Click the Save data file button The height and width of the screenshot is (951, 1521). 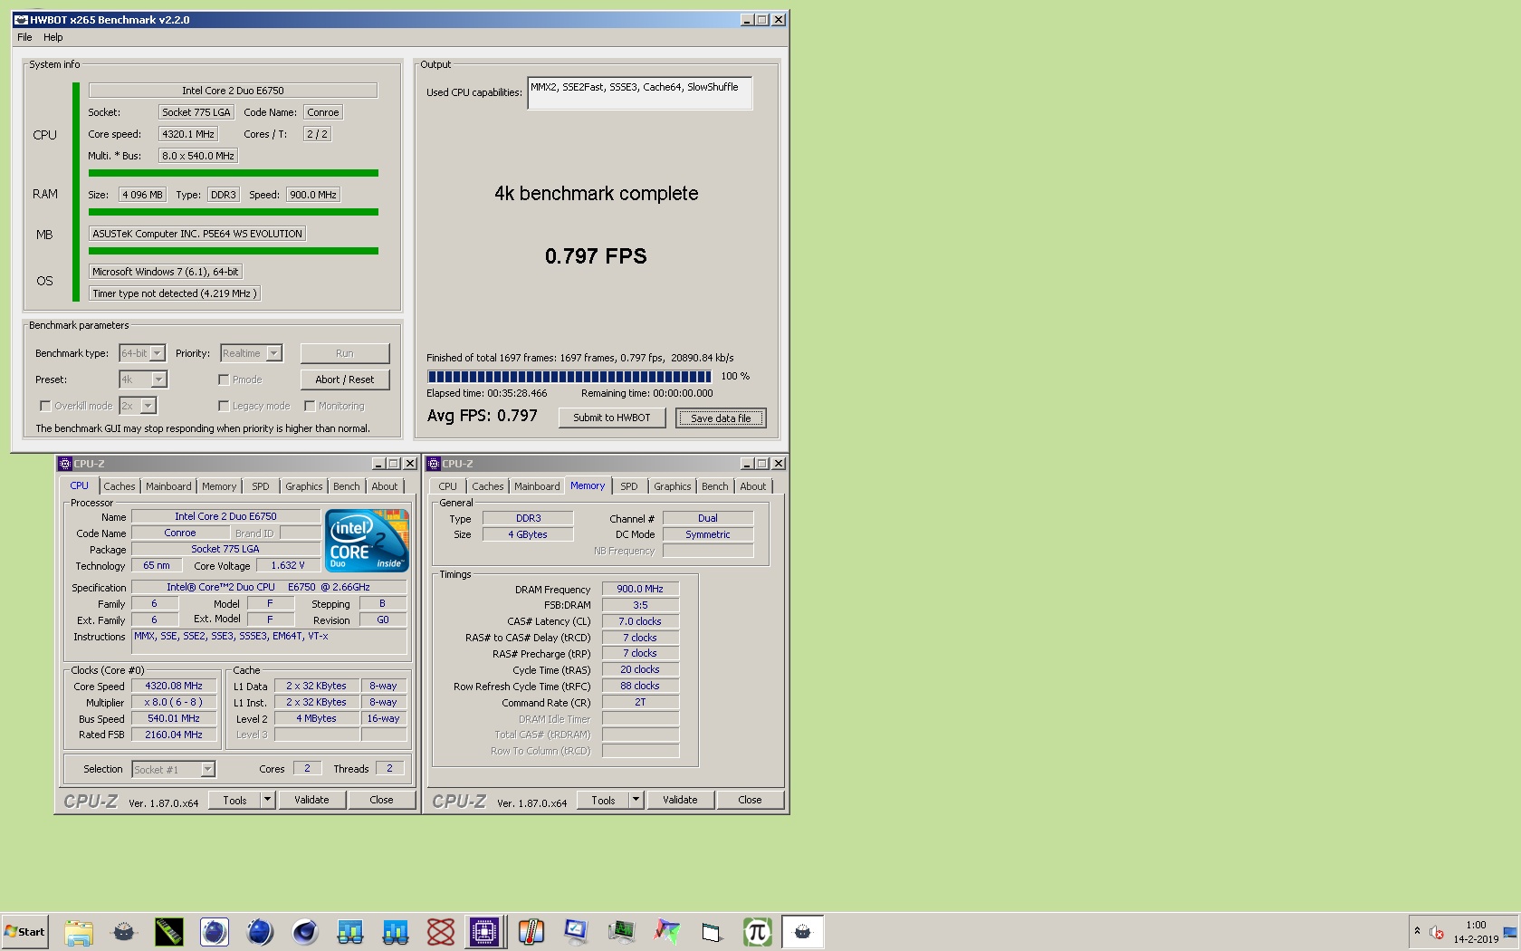[721, 418]
